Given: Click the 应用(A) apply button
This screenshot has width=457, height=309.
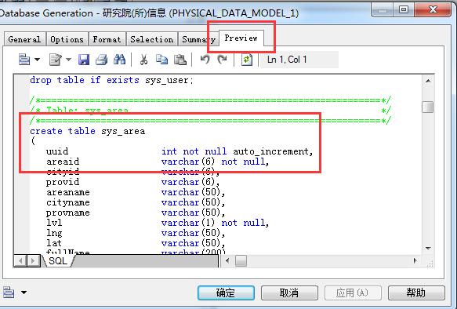Looking at the screenshot, I should pyautogui.click(x=353, y=293).
